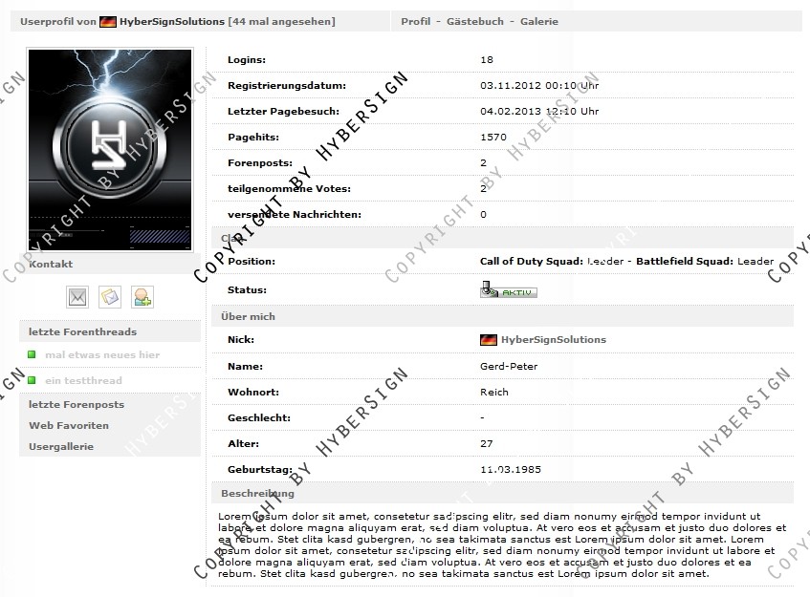Collapse the letzte Forenthreads section
Image resolution: width=810 pixels, height=597 pixels.
[x=82, y=331]
